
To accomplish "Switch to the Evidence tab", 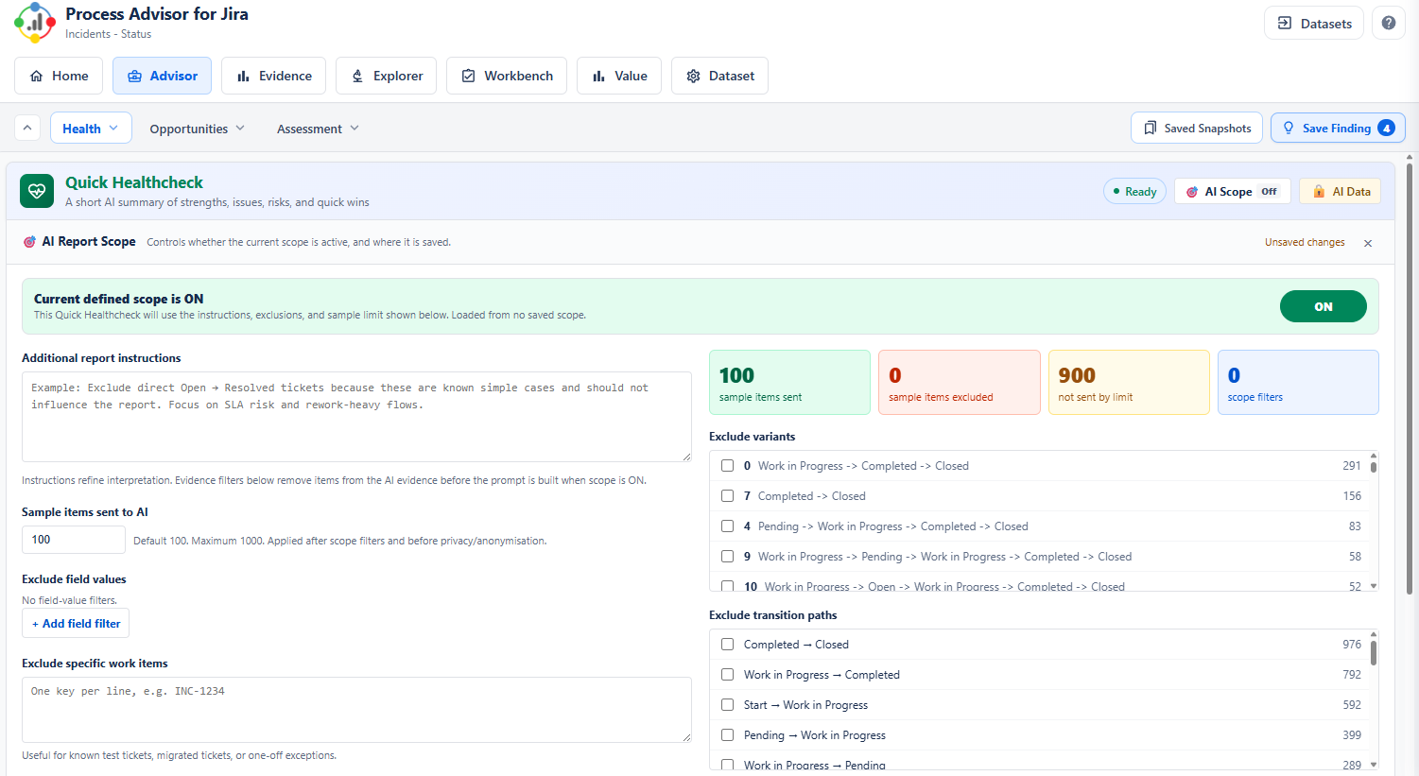I will pos(273,76).
